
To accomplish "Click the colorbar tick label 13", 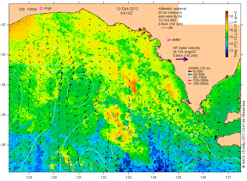I will click(231, 51).
